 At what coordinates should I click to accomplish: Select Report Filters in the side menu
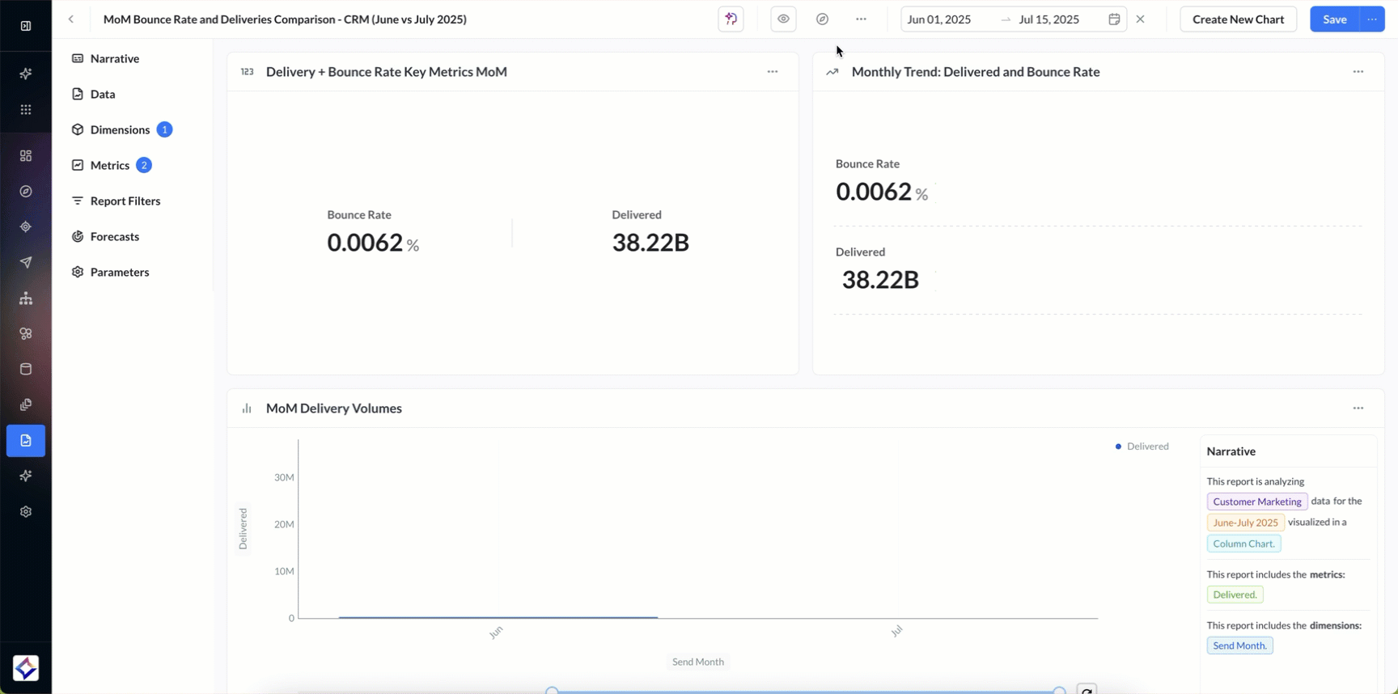click(x=125, y=201)
